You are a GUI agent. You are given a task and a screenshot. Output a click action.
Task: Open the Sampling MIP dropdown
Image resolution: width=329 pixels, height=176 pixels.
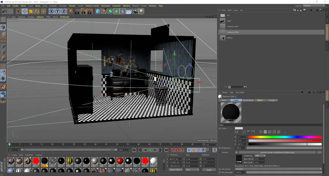(260, 156)
